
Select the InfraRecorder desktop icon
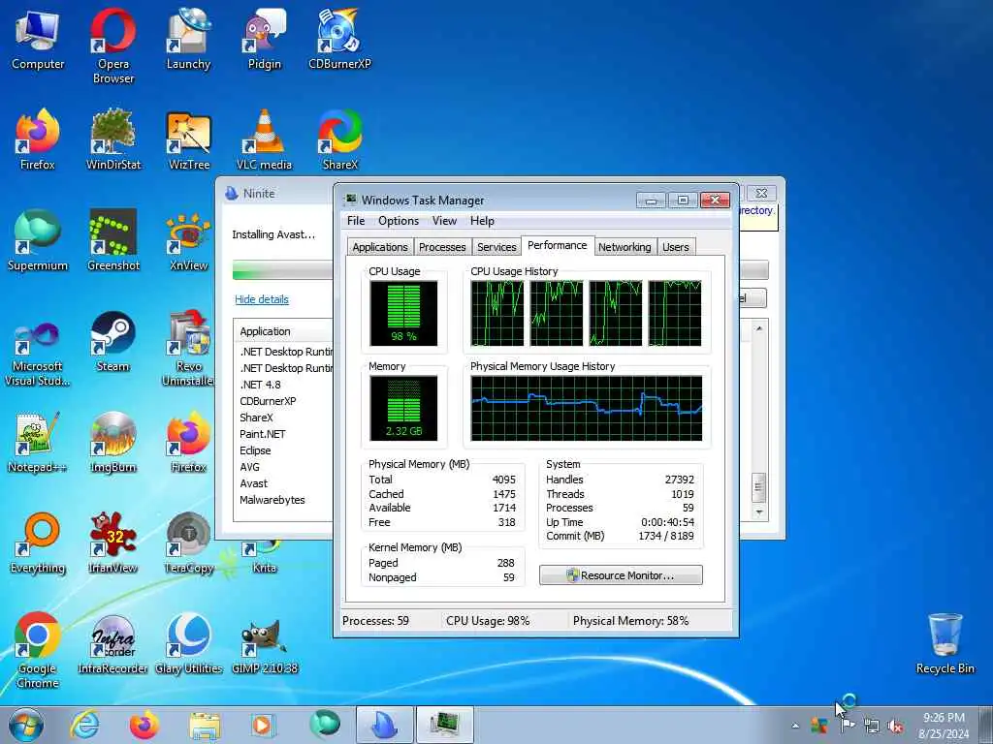click(112, 644)
